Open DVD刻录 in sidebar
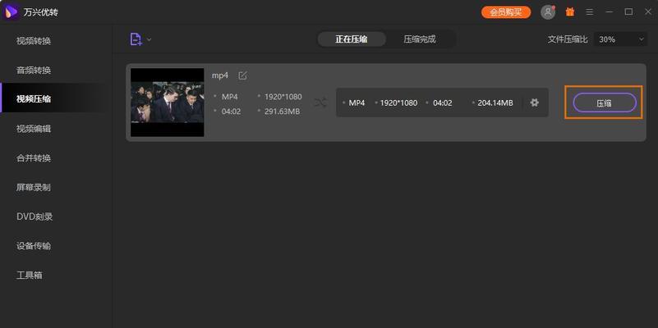The width and height of the screenshot is (658, 328). 35,216
